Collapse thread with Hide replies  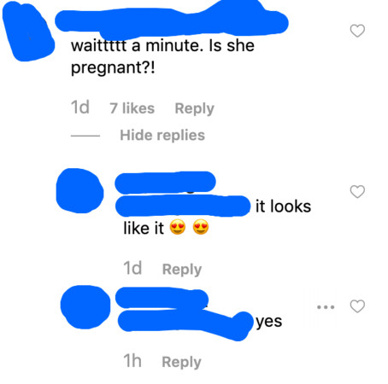[162, 135]
